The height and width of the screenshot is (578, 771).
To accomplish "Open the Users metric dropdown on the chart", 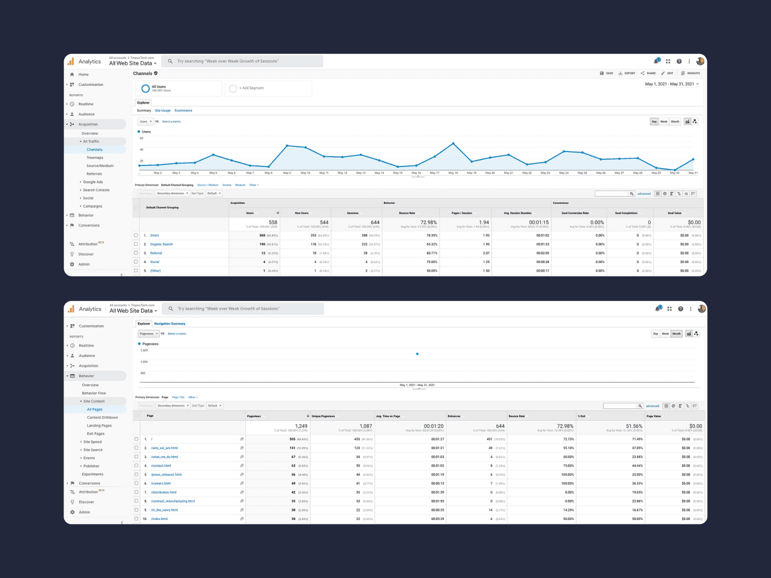I will [145, 122].
